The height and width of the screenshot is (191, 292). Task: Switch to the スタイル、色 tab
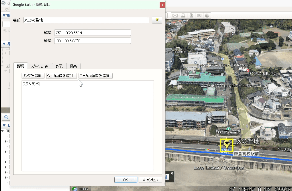pos(39,66)
